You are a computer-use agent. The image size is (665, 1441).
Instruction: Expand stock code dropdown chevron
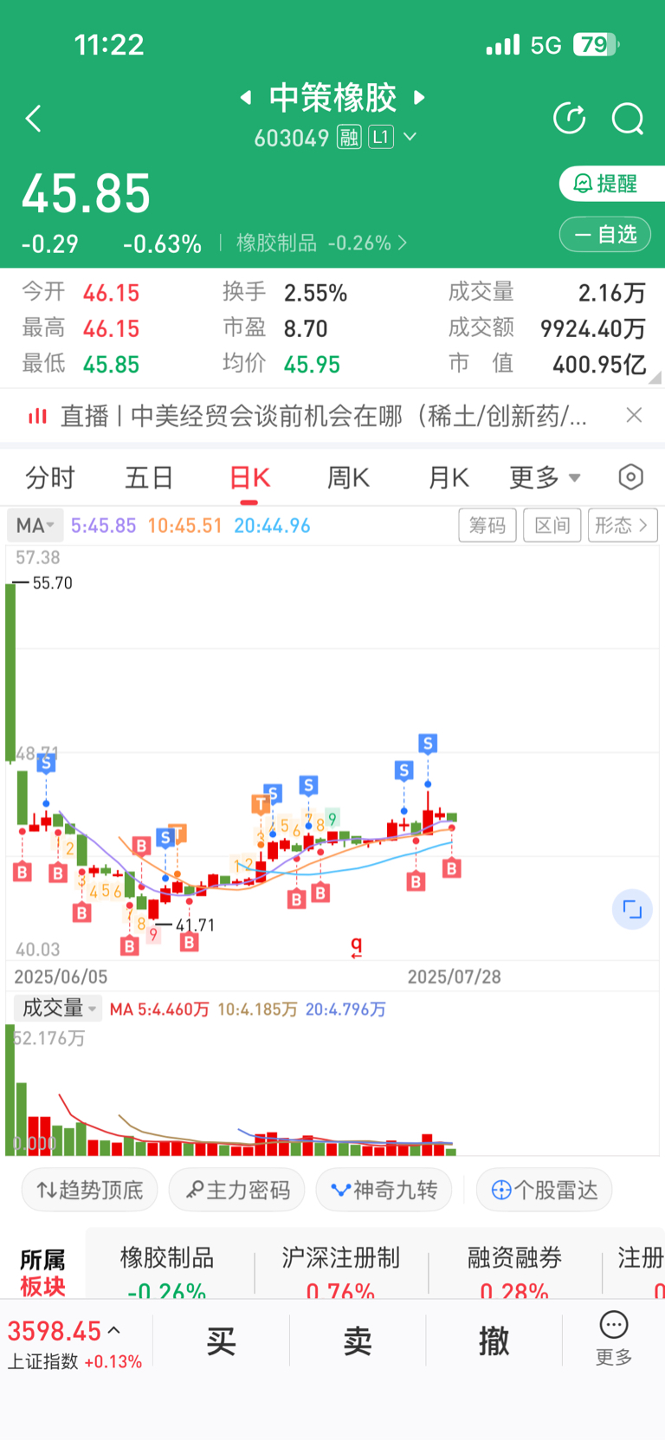coord(410,137)
